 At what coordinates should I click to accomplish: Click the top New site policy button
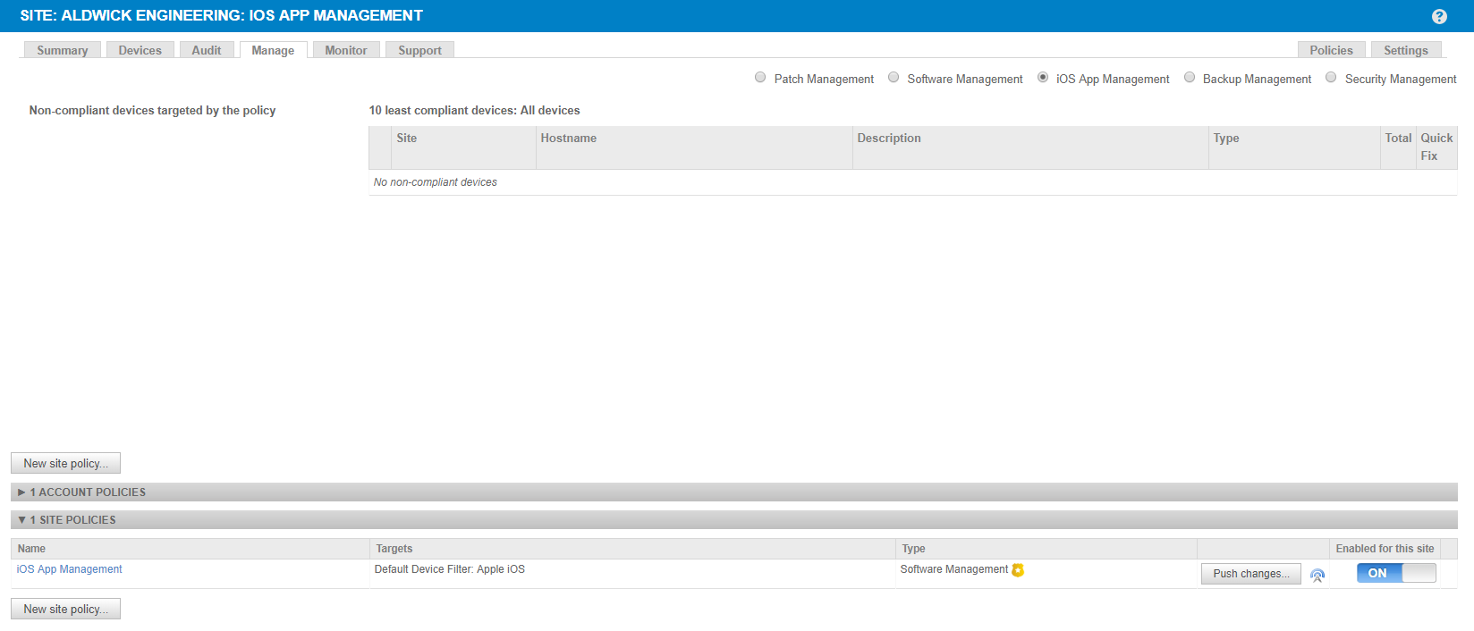coord(65,464)
